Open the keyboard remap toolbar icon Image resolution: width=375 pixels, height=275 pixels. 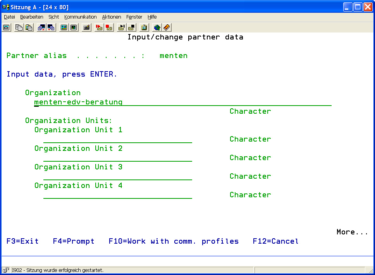click(86, 27)
